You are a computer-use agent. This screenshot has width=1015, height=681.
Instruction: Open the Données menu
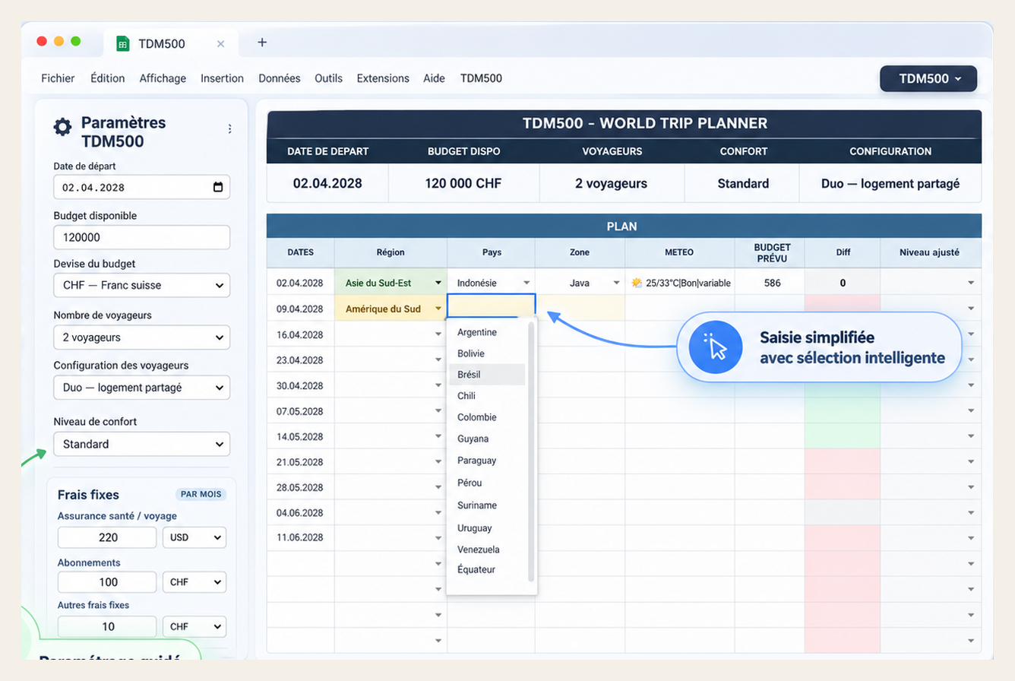click(x=280, y=78)
